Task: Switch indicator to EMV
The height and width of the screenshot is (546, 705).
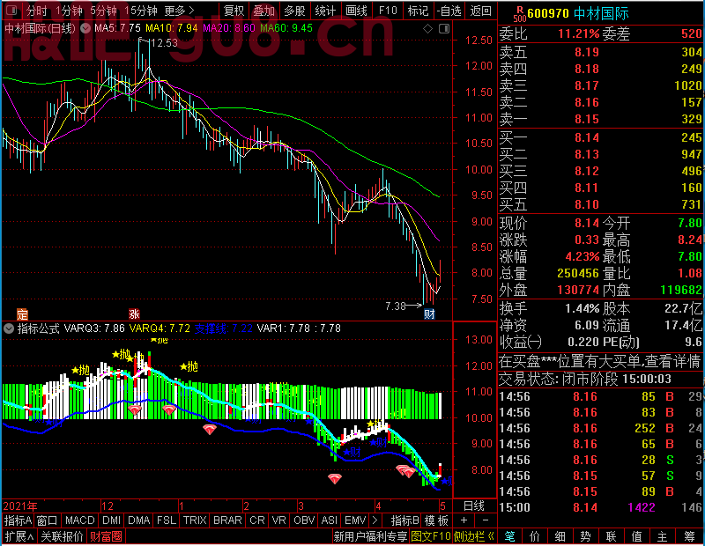Action: (x=355, y=520)
